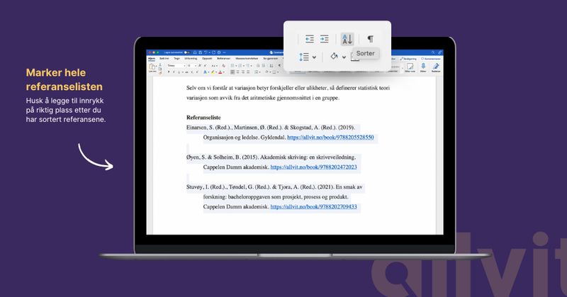Click the Copy icon beside Lim inn

(160, 69)
